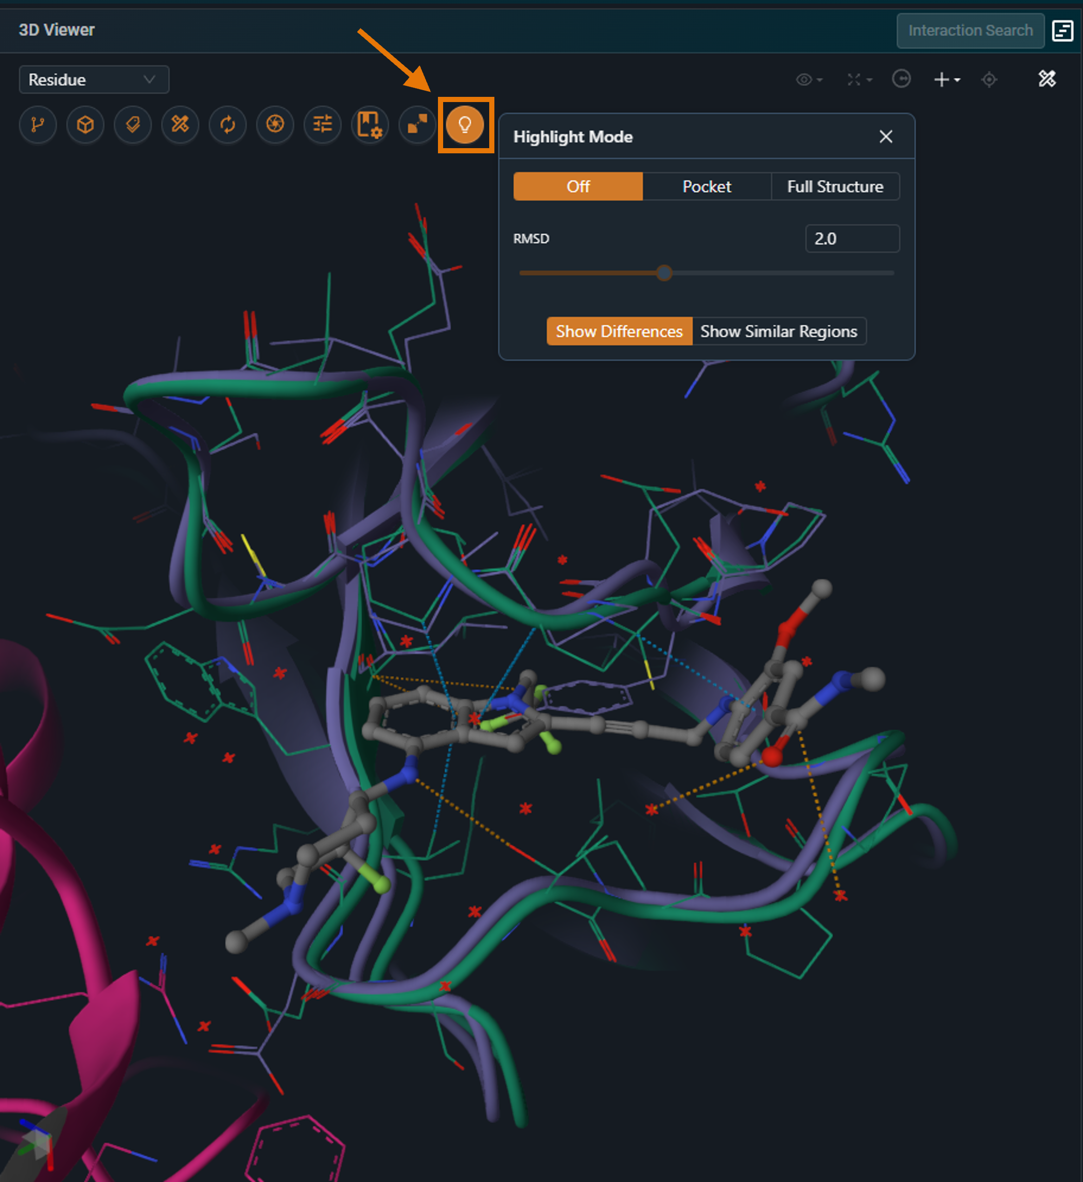Click the sliders settings icon
Viewport: 1083px width, 1182px height.
(323, 124)
